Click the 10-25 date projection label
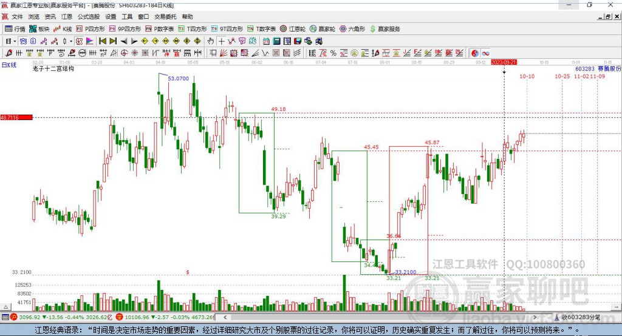Image resolution: width=622 pixels, height=336 pixels. pyautogui.click(x=562, y=76)
